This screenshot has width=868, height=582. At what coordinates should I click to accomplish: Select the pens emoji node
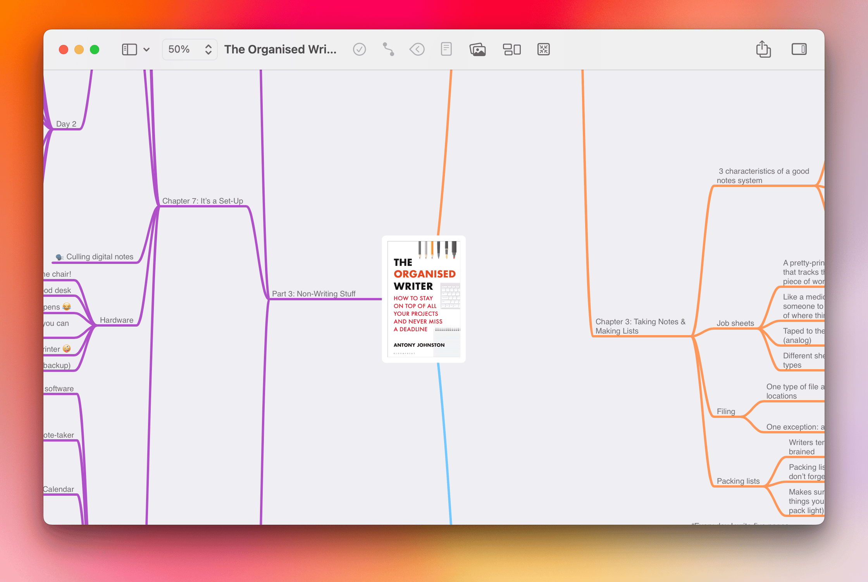tap(57, 307)
